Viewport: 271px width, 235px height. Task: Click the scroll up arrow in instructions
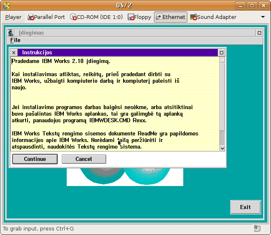pos(222,60)
